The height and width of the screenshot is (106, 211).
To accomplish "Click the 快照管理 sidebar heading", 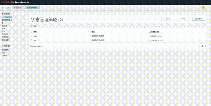I will pos(6,46).
